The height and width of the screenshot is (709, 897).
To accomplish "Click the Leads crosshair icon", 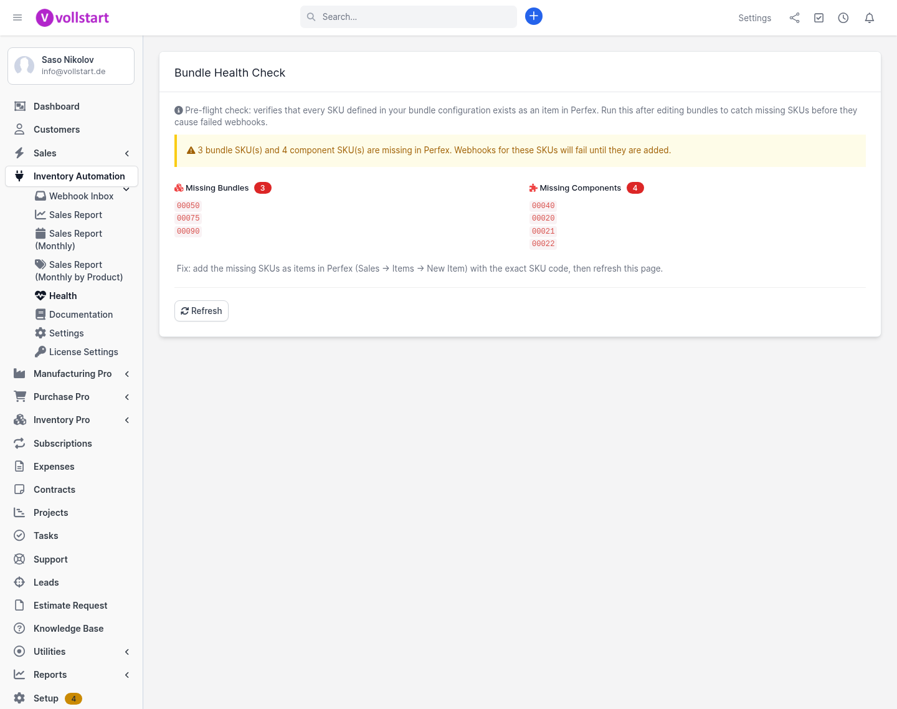I will [x=19, y=582].
